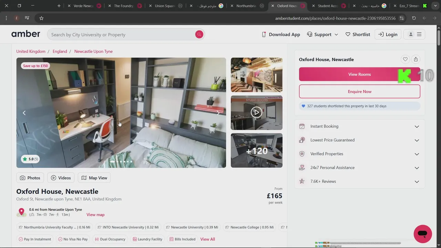The image size is (441, 248).
Task: Open the Login button
Action: [388, 34]
